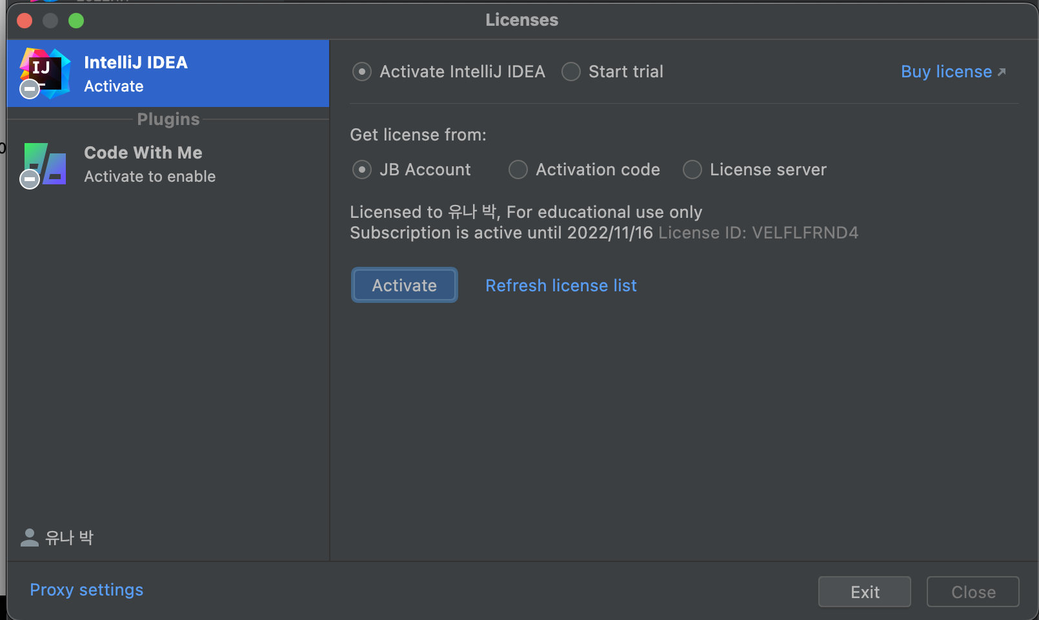Click the user account avatar icon
Screen dimensions: 1039x620
29,538
